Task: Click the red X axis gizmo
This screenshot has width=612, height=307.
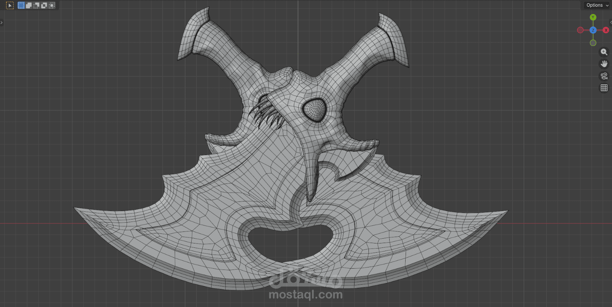Action: click(x=606, y=30)
